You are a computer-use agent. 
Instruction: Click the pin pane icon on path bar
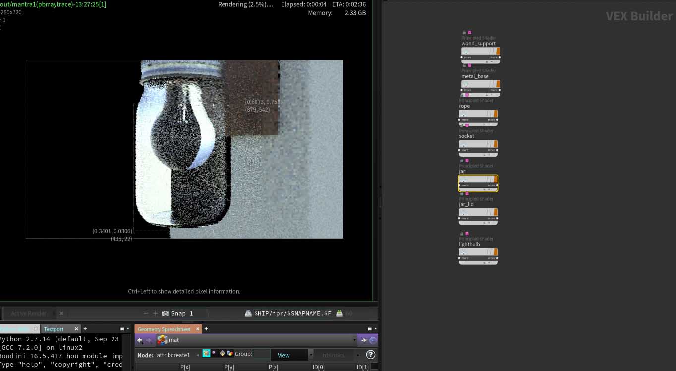point(364,340)
